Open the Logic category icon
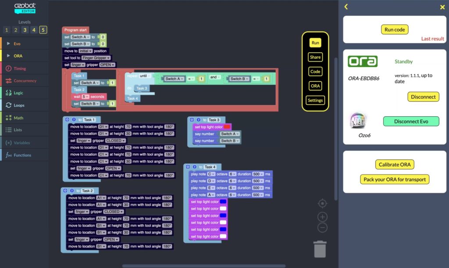 point(9,93)
